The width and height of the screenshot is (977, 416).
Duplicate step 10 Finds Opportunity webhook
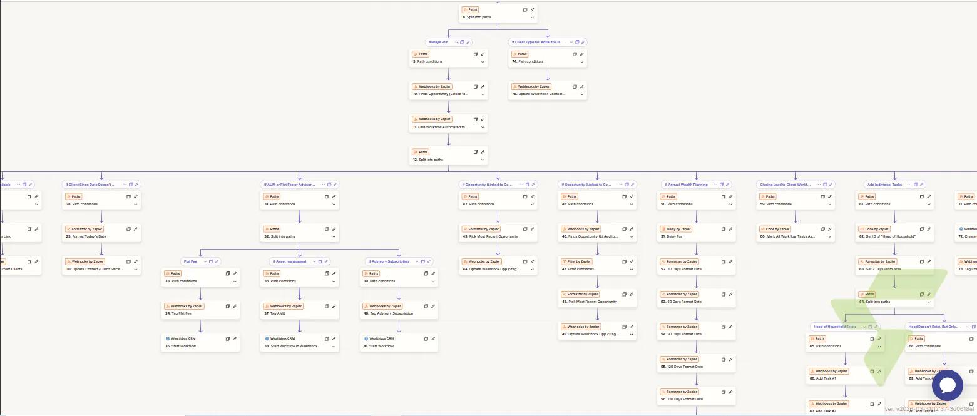tap(476, 86)
